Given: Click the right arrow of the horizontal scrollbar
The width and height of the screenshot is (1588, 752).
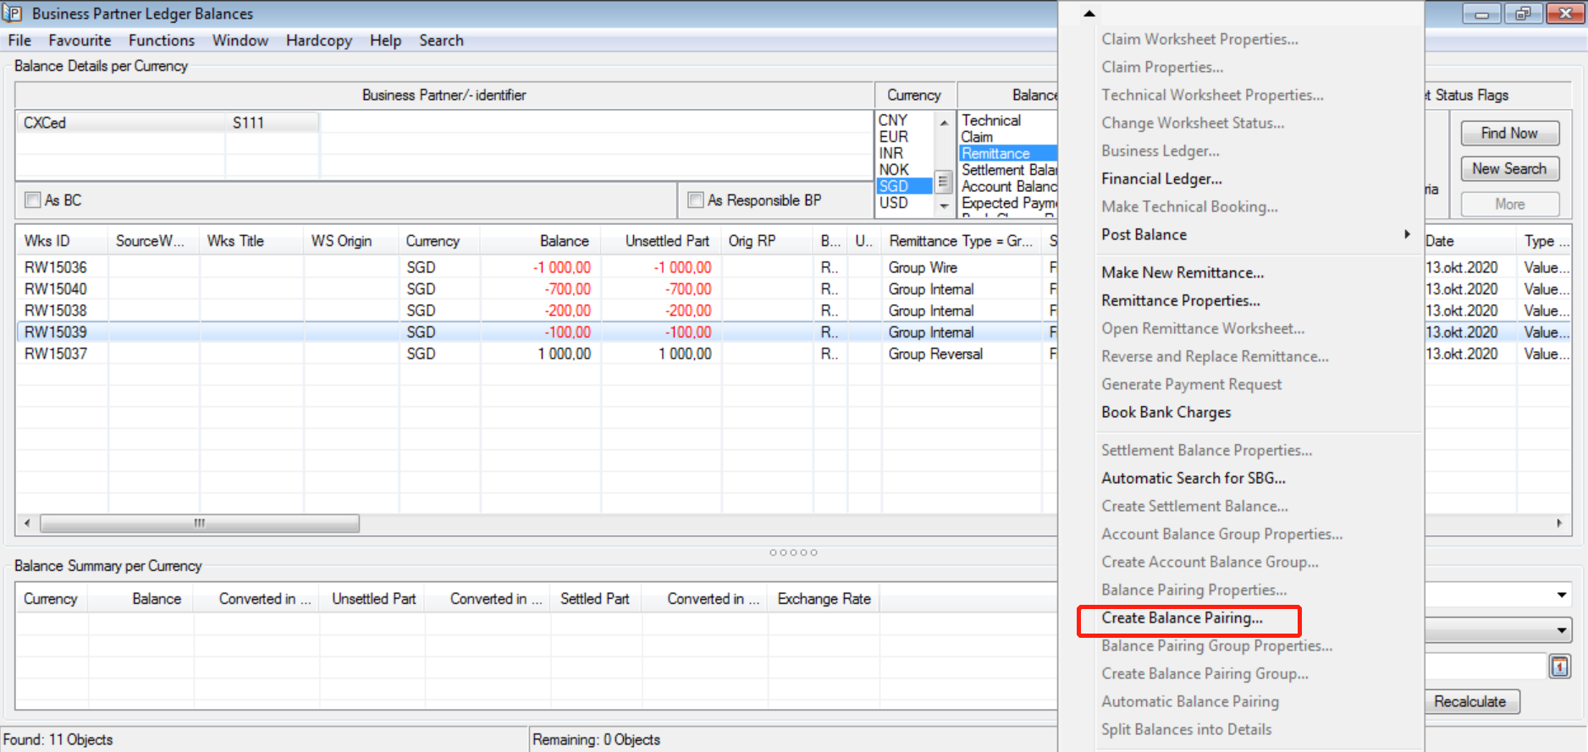Looking at the screenshot, I should coord(1559,524).
